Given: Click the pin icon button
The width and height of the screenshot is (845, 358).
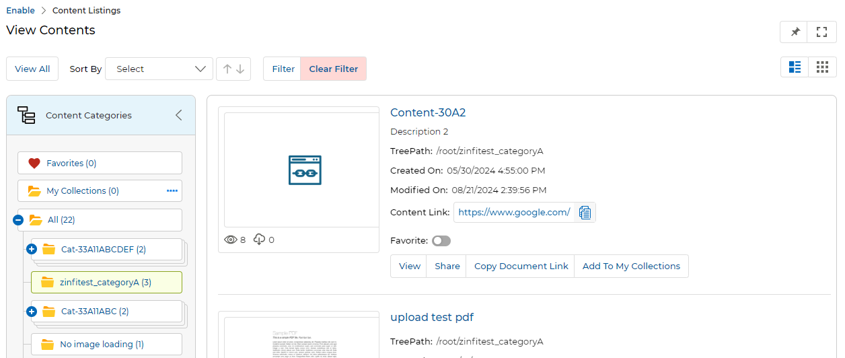Looking at the screenshot, I should 795,32.
